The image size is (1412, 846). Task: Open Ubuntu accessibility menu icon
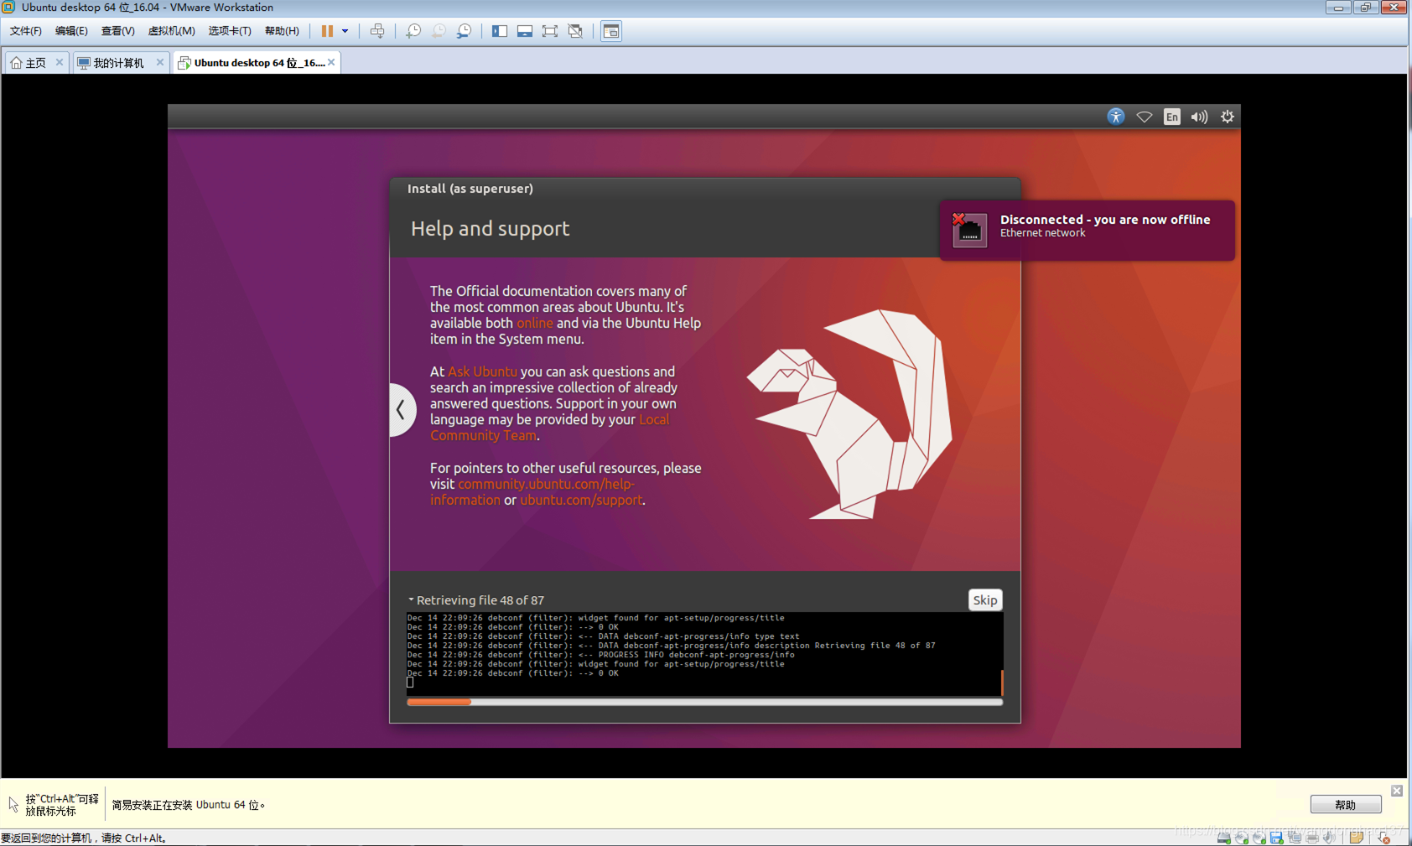click(x=1115, y=117)
